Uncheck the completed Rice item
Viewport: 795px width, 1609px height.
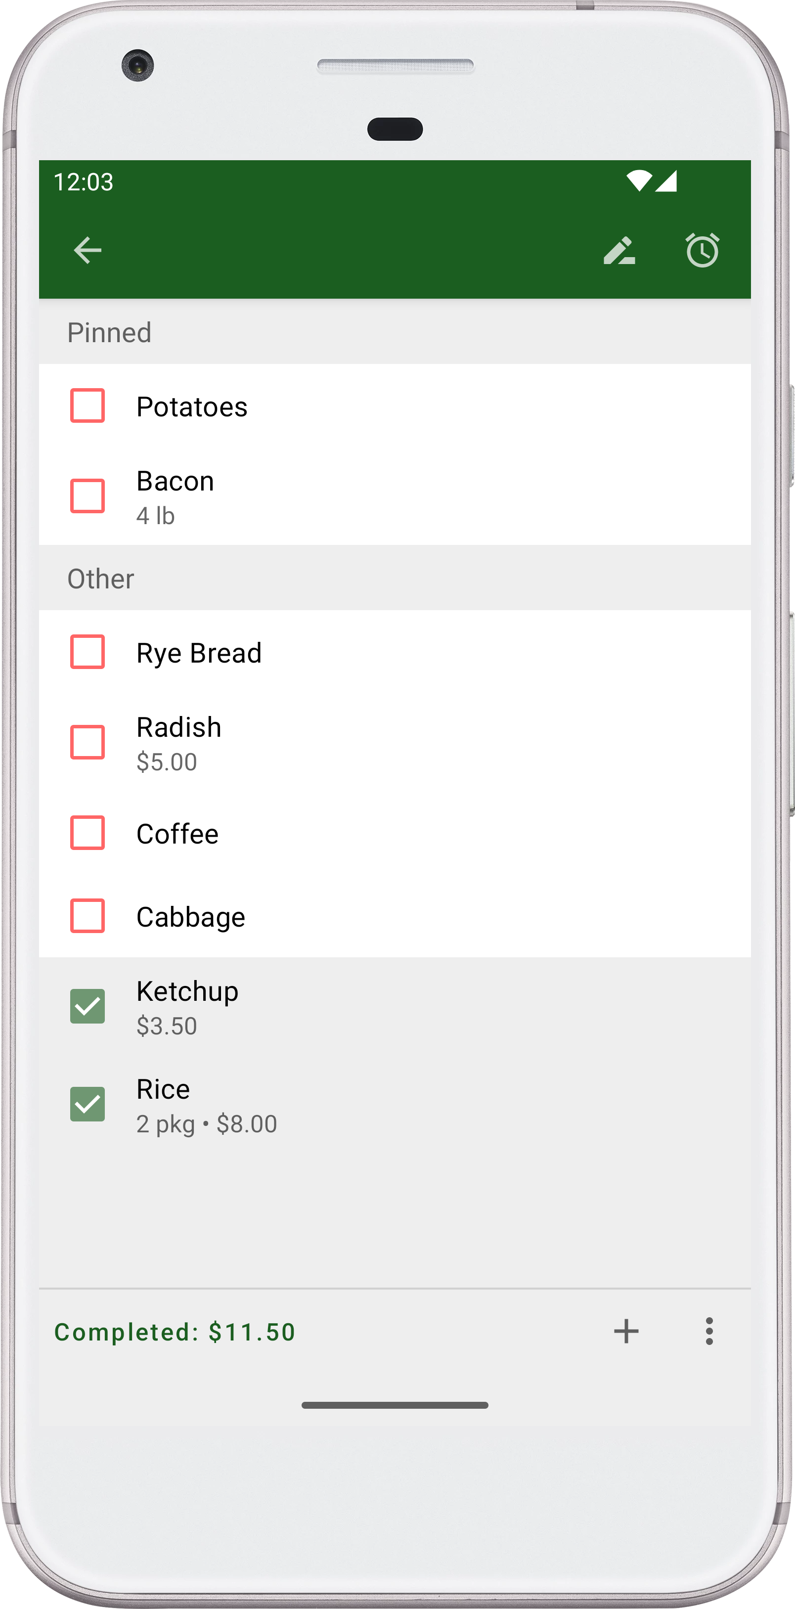[x=88, y=1104]
